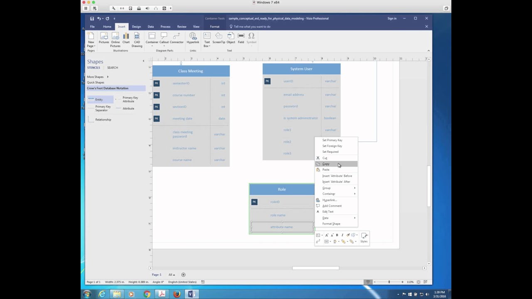Image resolution: width=532 pixels, height=299 pixels.
Task: Collapse the Shapes pane
Action: pos(143,61)
